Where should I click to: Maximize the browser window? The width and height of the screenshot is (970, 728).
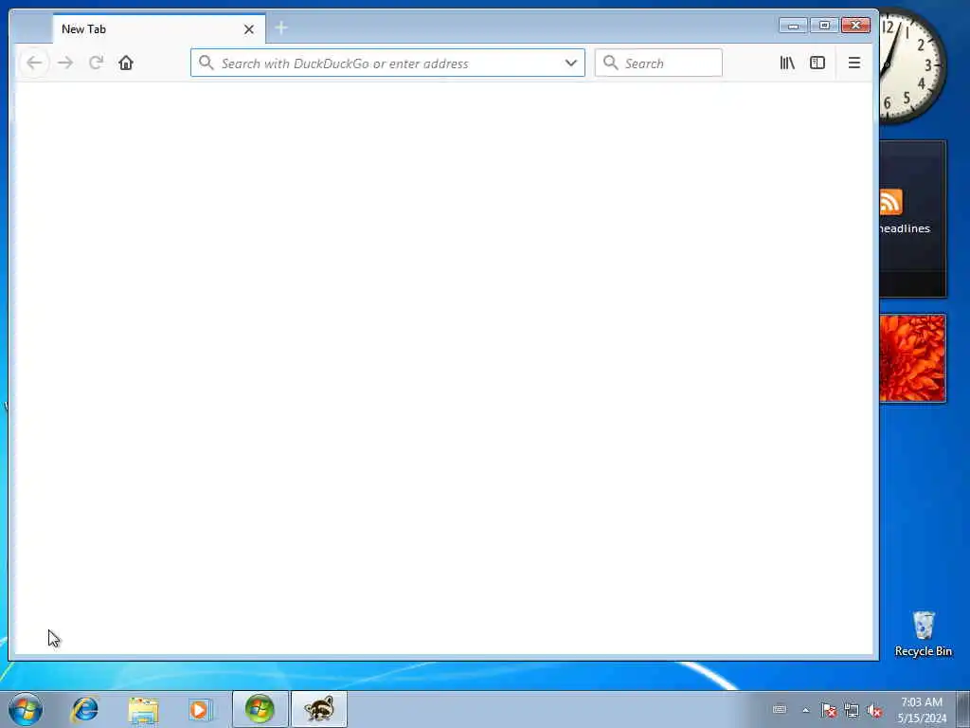824,26
